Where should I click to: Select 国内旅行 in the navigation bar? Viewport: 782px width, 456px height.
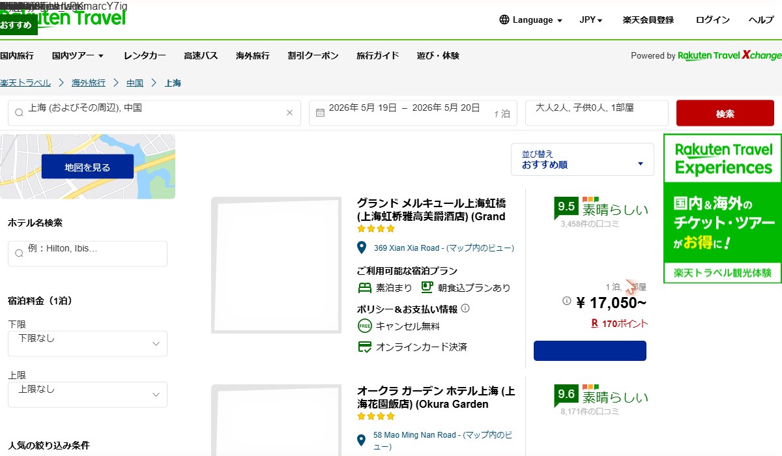point(17,55)
